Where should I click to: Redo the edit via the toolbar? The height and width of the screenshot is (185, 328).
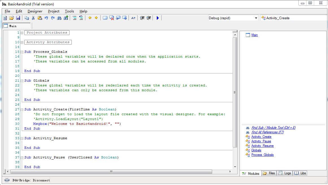coord(53,18)
